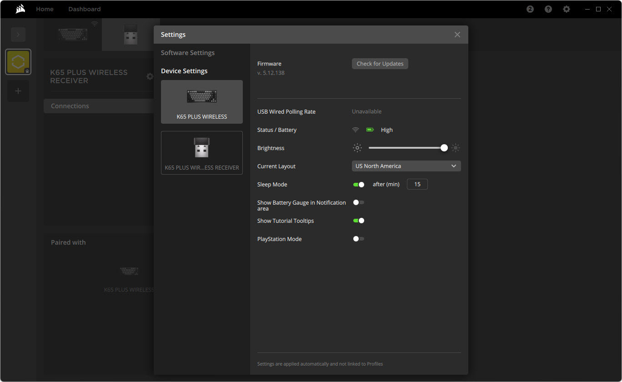Enable Show Battery Gauge in Notification area
Image resolution: width=622 pixels, height=382 pixels.
[359, 202]
